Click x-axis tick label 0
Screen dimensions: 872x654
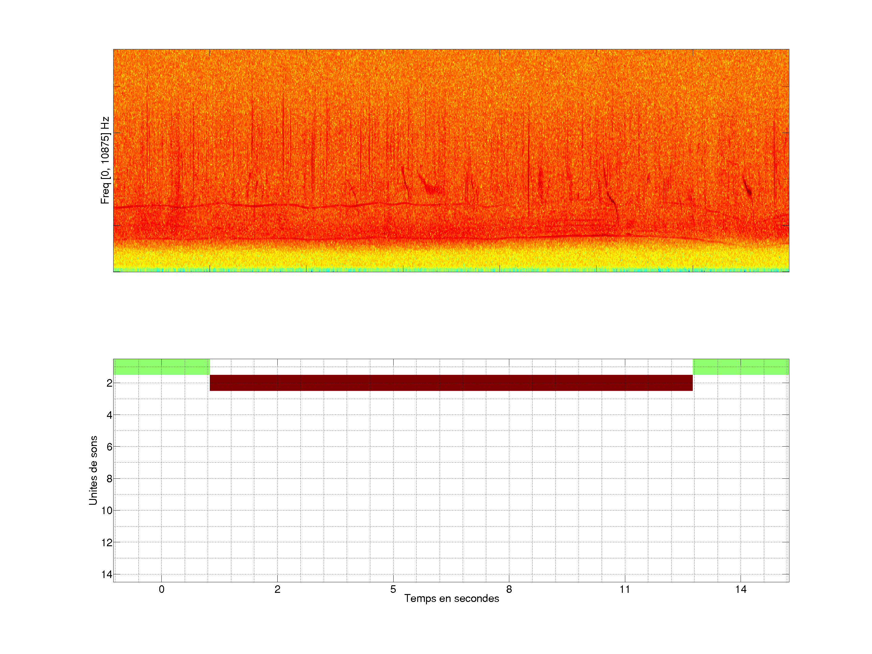[x=161, y=589]
